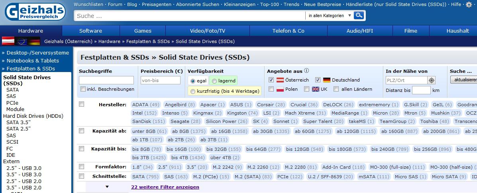Select the 'lagernd' availability radio button

[214, 81]
